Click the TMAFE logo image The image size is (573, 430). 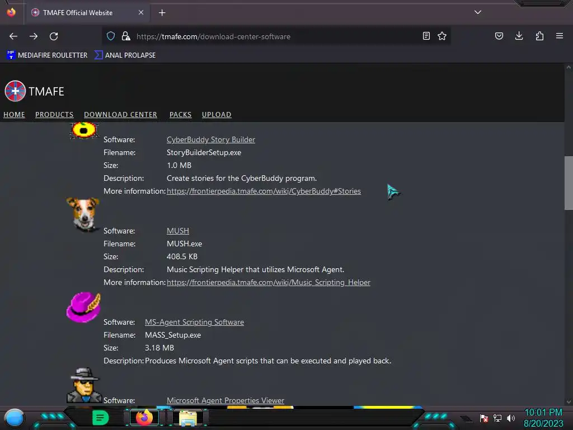[x=15, y=91]
